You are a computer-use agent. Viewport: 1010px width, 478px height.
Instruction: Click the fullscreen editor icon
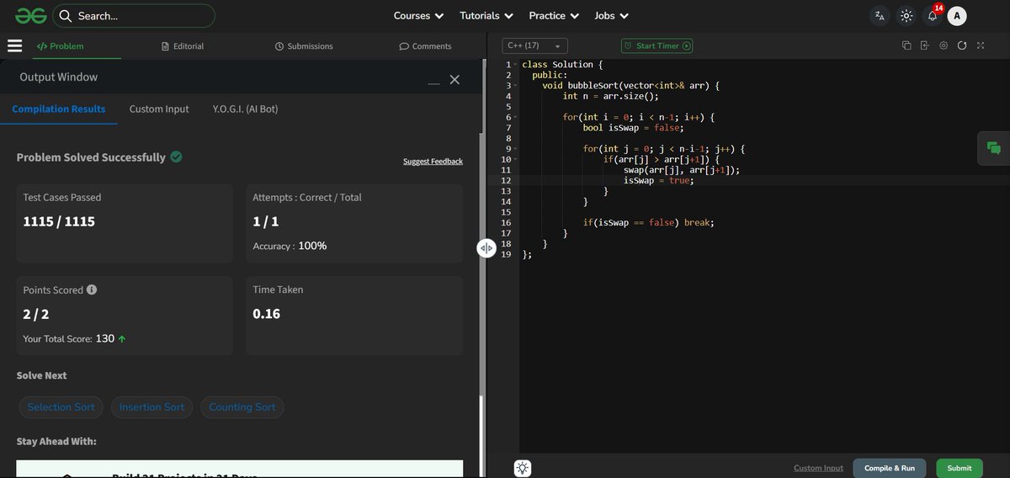981,45
